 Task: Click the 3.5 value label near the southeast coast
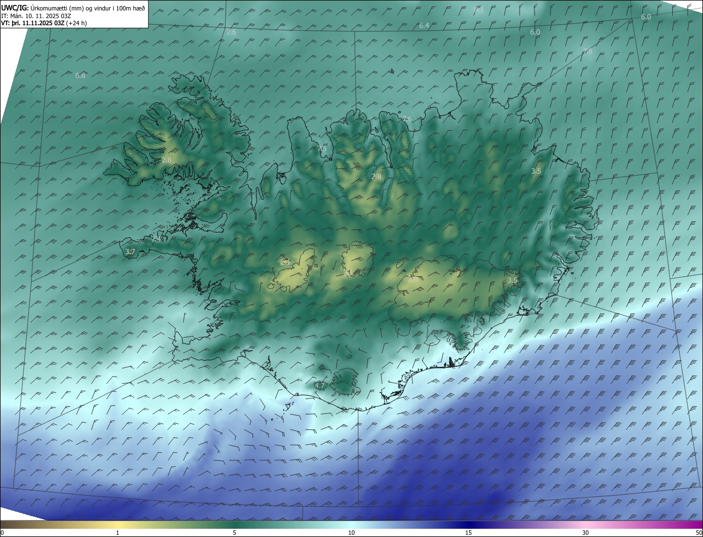click(x=512, y=280)
